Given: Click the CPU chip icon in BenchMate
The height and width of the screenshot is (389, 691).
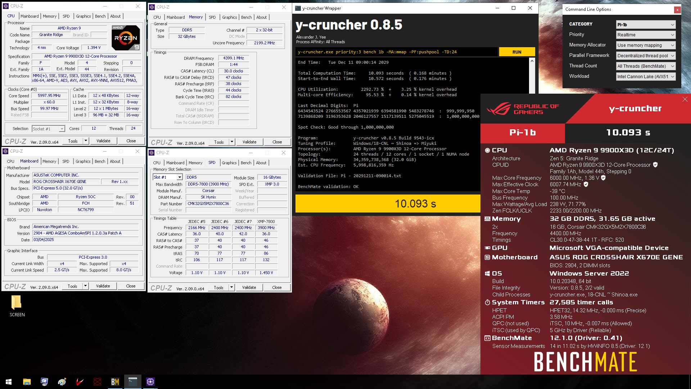Looking at the screenshot, I should pos(487,151).
